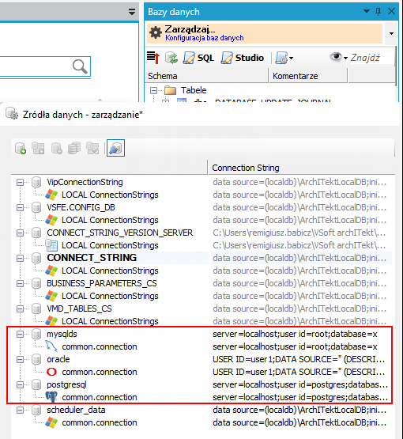Viewport: 403px width, 439px height.
Task: Click the left panel search input box
Action: click(x=45, y=66)
